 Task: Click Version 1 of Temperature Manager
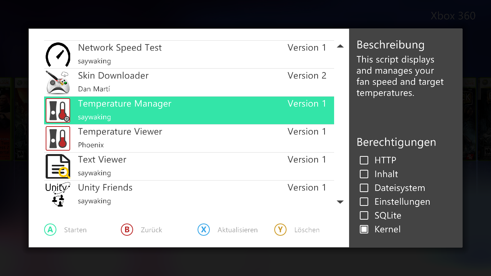tap(307, 104)
